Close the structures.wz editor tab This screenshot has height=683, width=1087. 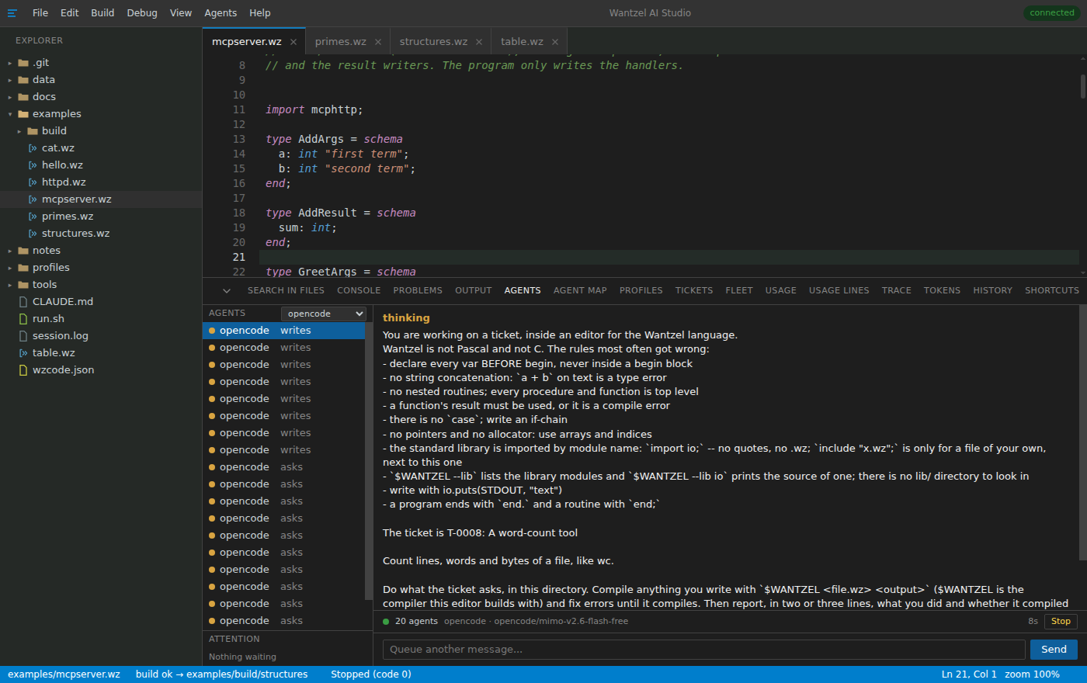tap(479, 42)
